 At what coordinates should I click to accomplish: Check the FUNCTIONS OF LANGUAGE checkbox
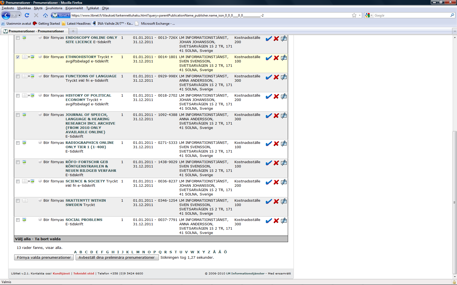click(x=18, y=77)
